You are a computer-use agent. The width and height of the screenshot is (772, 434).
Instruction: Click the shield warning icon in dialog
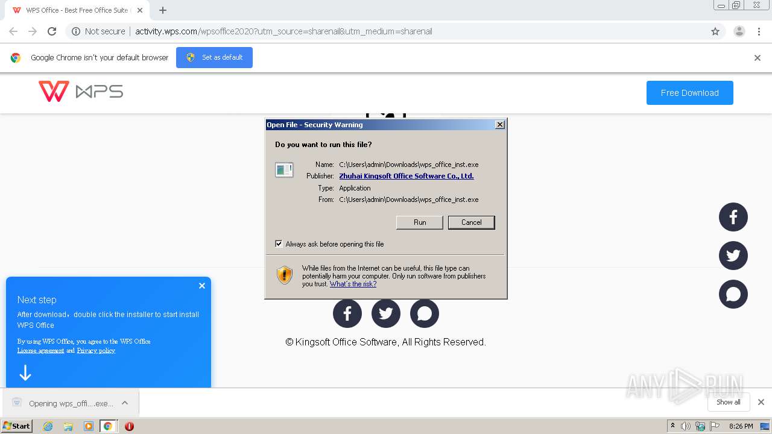click(x=285, y=275)
